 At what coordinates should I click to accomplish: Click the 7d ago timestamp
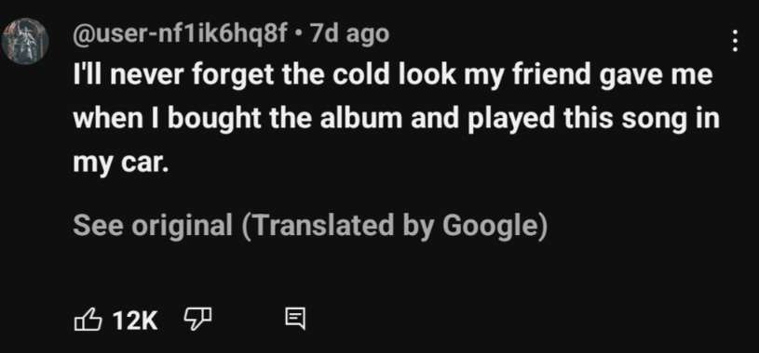coord(349,33)
